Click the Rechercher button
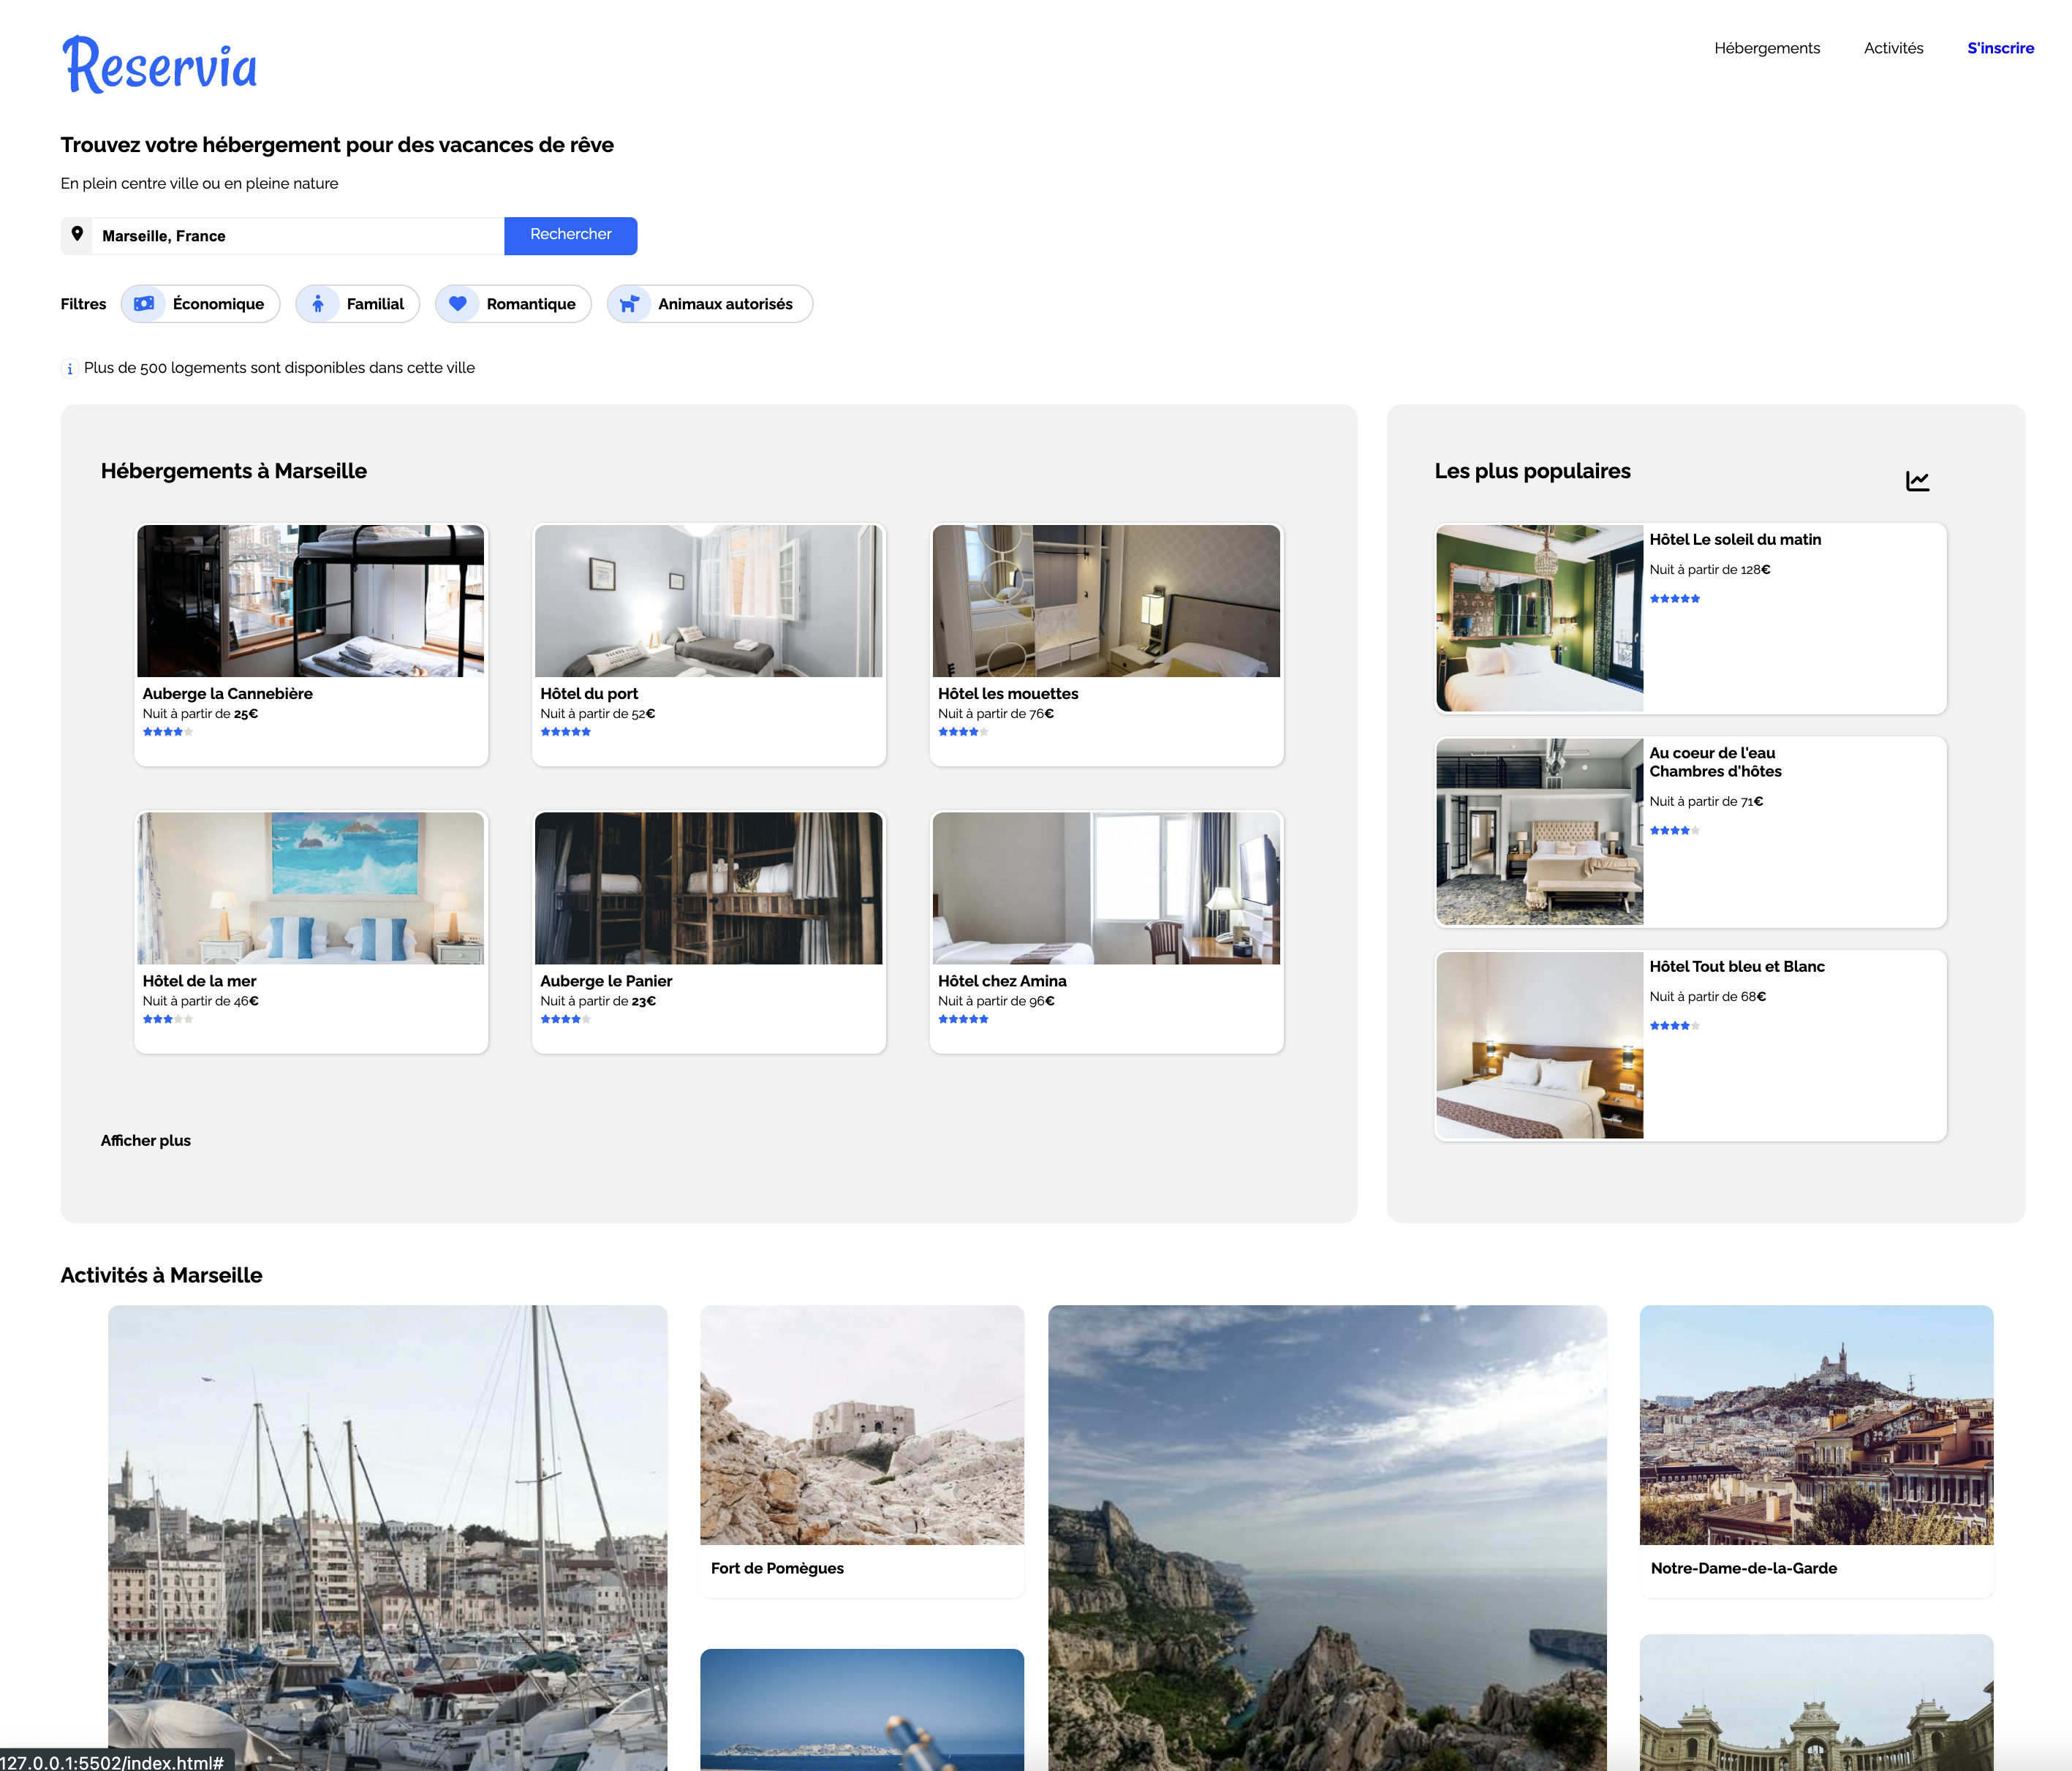Screen dimensions: 2072x1771 pyautogui.click(x=571, y=235)
